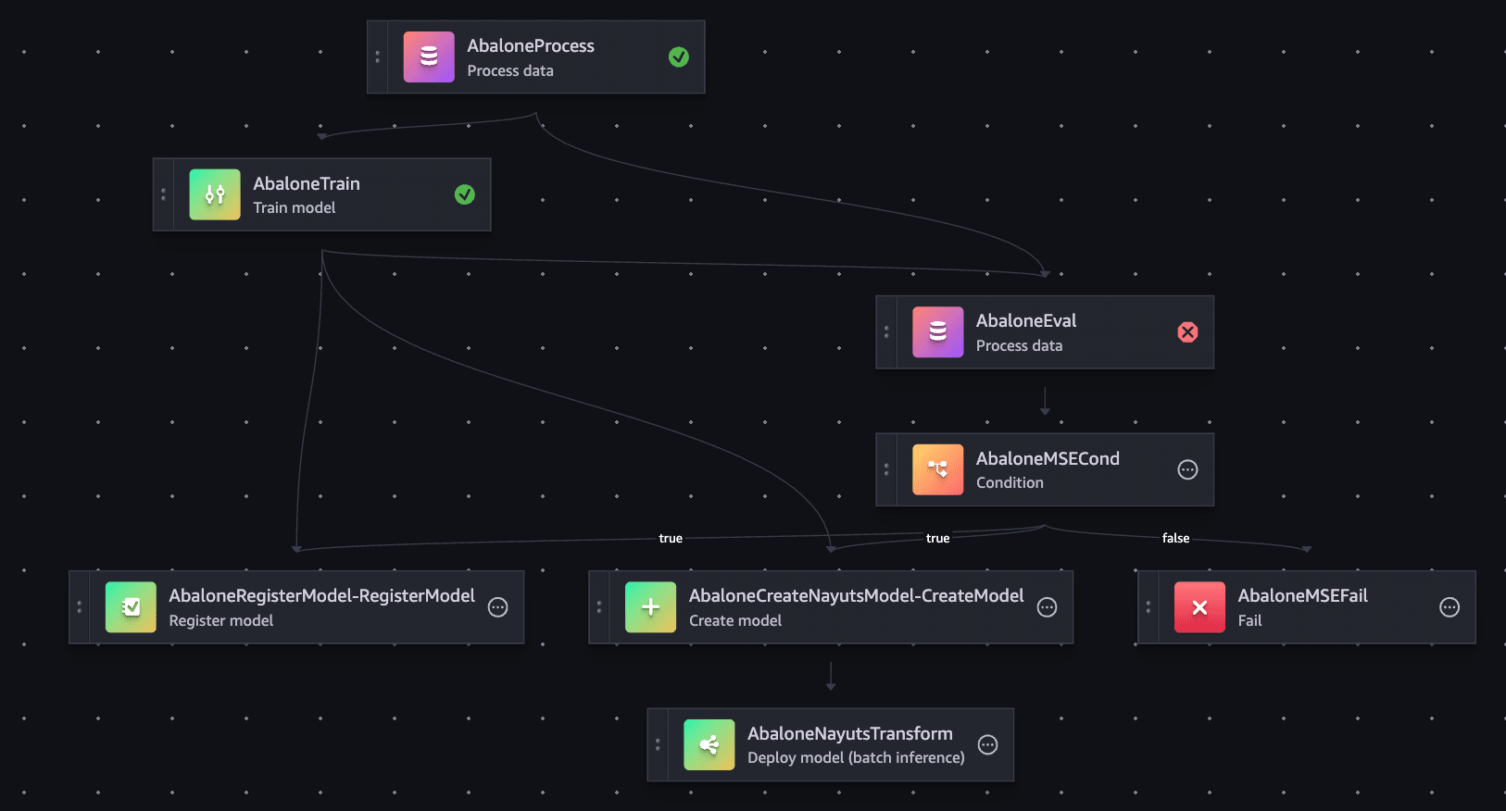
Task: Click AbaloneNayutsTransform pending status icon
Action: [988, 744]
